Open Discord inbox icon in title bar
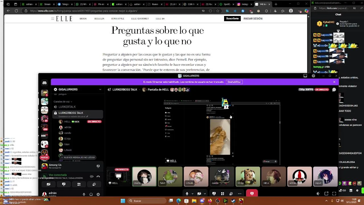This screenshot has width=364, height=205. coord(305,76)
